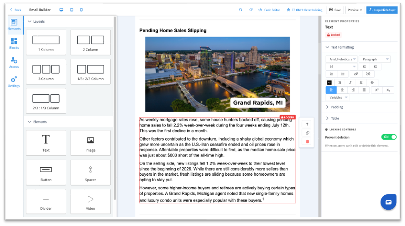Viewport: 405px width, 226px height.
Task: Collapse the Layouts section
Action: click(x=36, y=21)
